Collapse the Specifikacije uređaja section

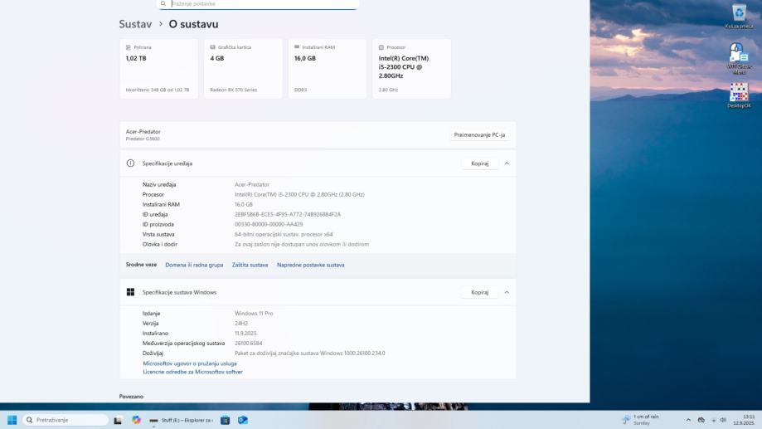507,163
